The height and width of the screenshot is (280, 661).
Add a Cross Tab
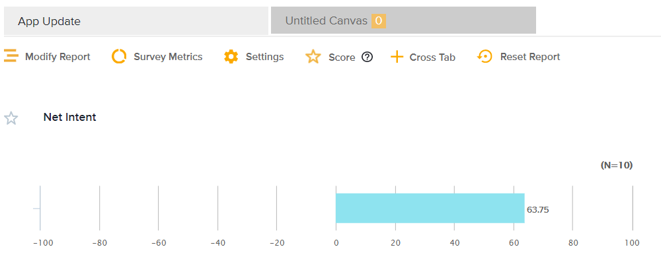(432, 57)
